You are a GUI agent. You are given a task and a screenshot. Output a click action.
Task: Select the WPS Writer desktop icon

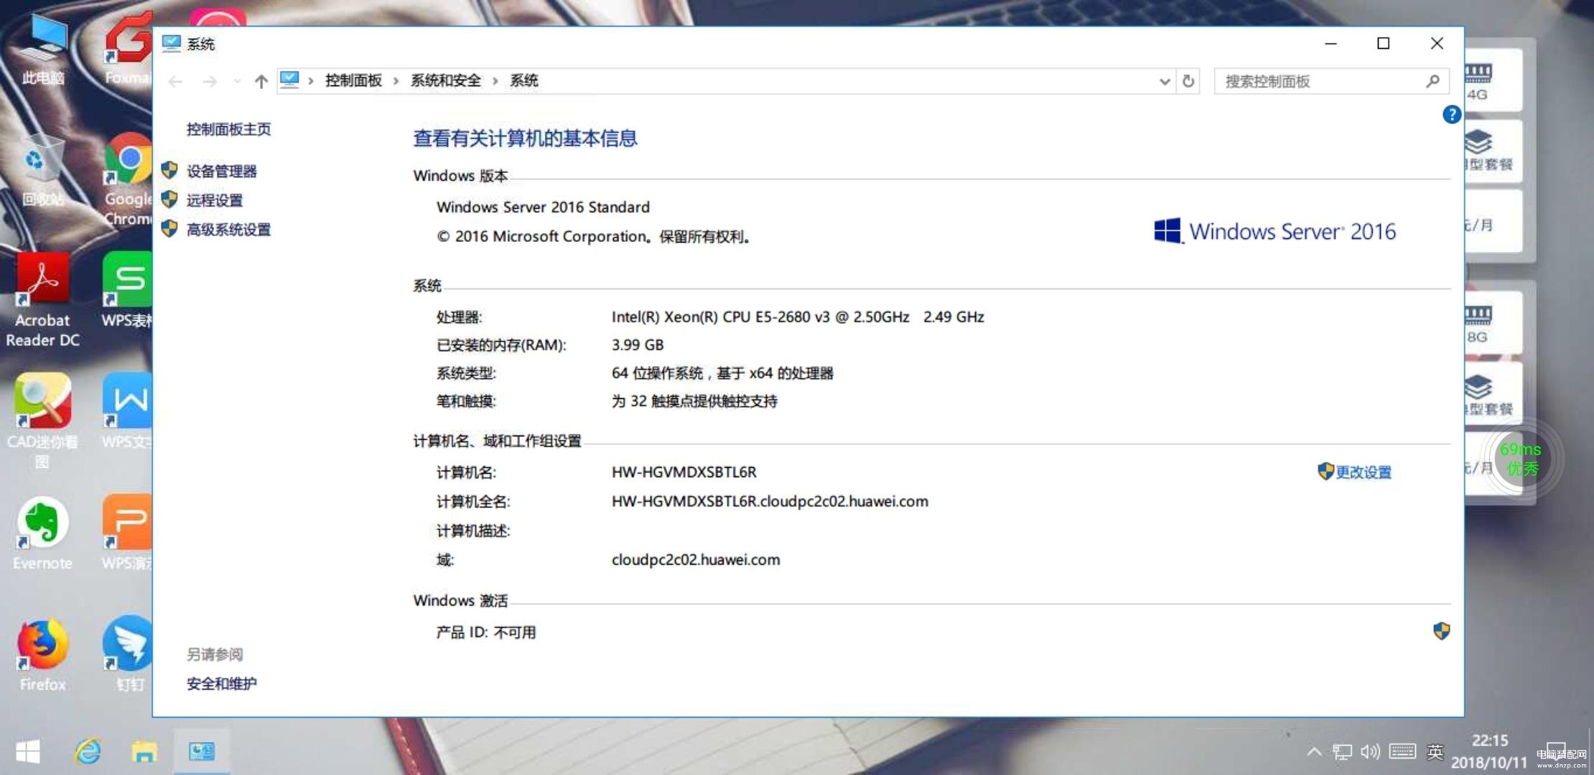point(127,411)
